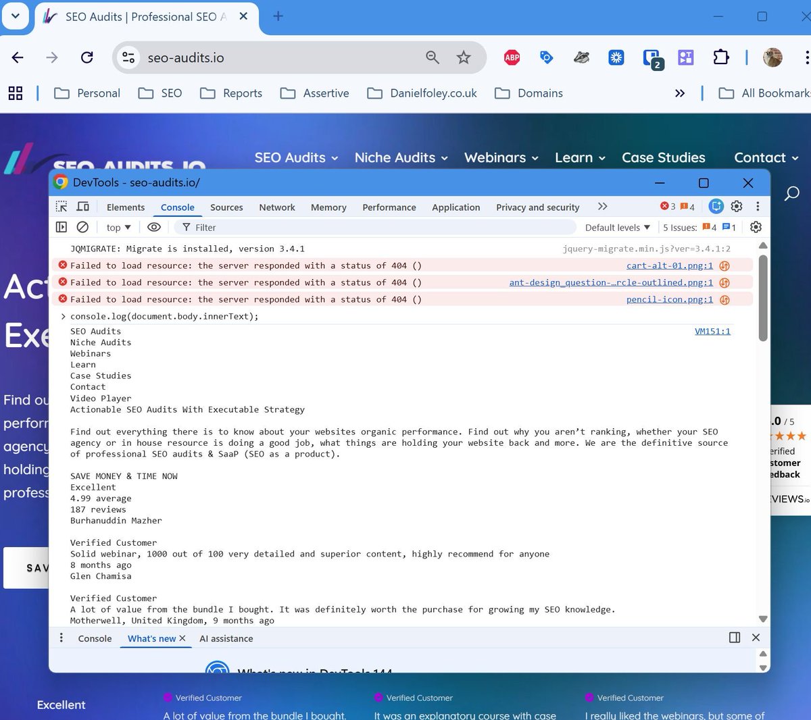Image resolution: width=811 pixels, height=720 pixels.
Task: Click the Adblock Plus extension icon
Action: coord(512,57)
